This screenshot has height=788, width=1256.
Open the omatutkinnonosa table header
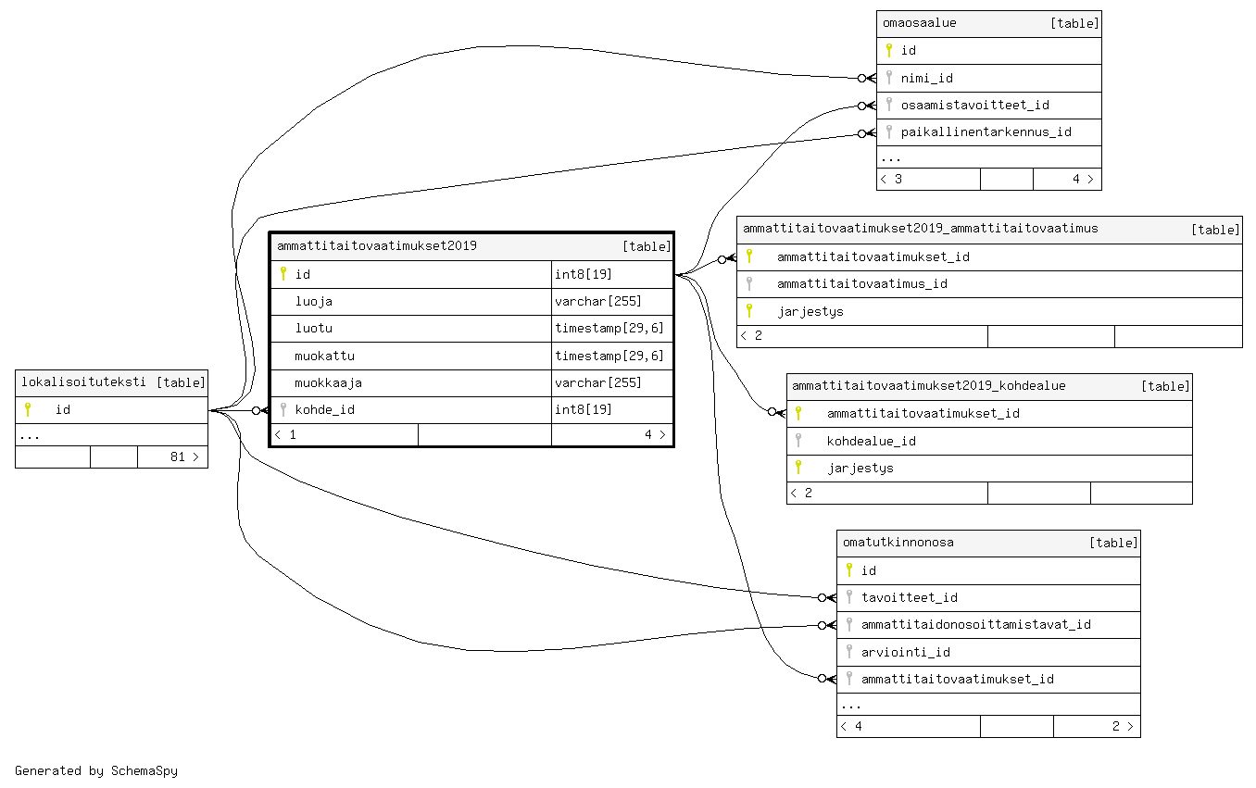[898, 543]
